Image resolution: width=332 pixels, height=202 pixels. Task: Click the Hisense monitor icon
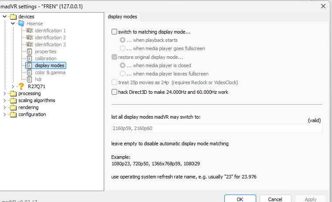click(21, 24)
